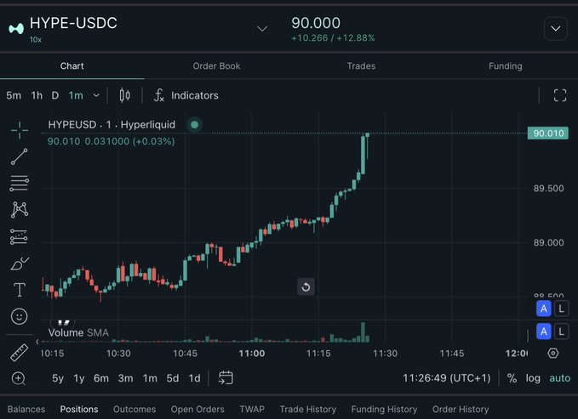578x419 pixels.
Task: Open the Chart tab
Action: pos(72,66)
